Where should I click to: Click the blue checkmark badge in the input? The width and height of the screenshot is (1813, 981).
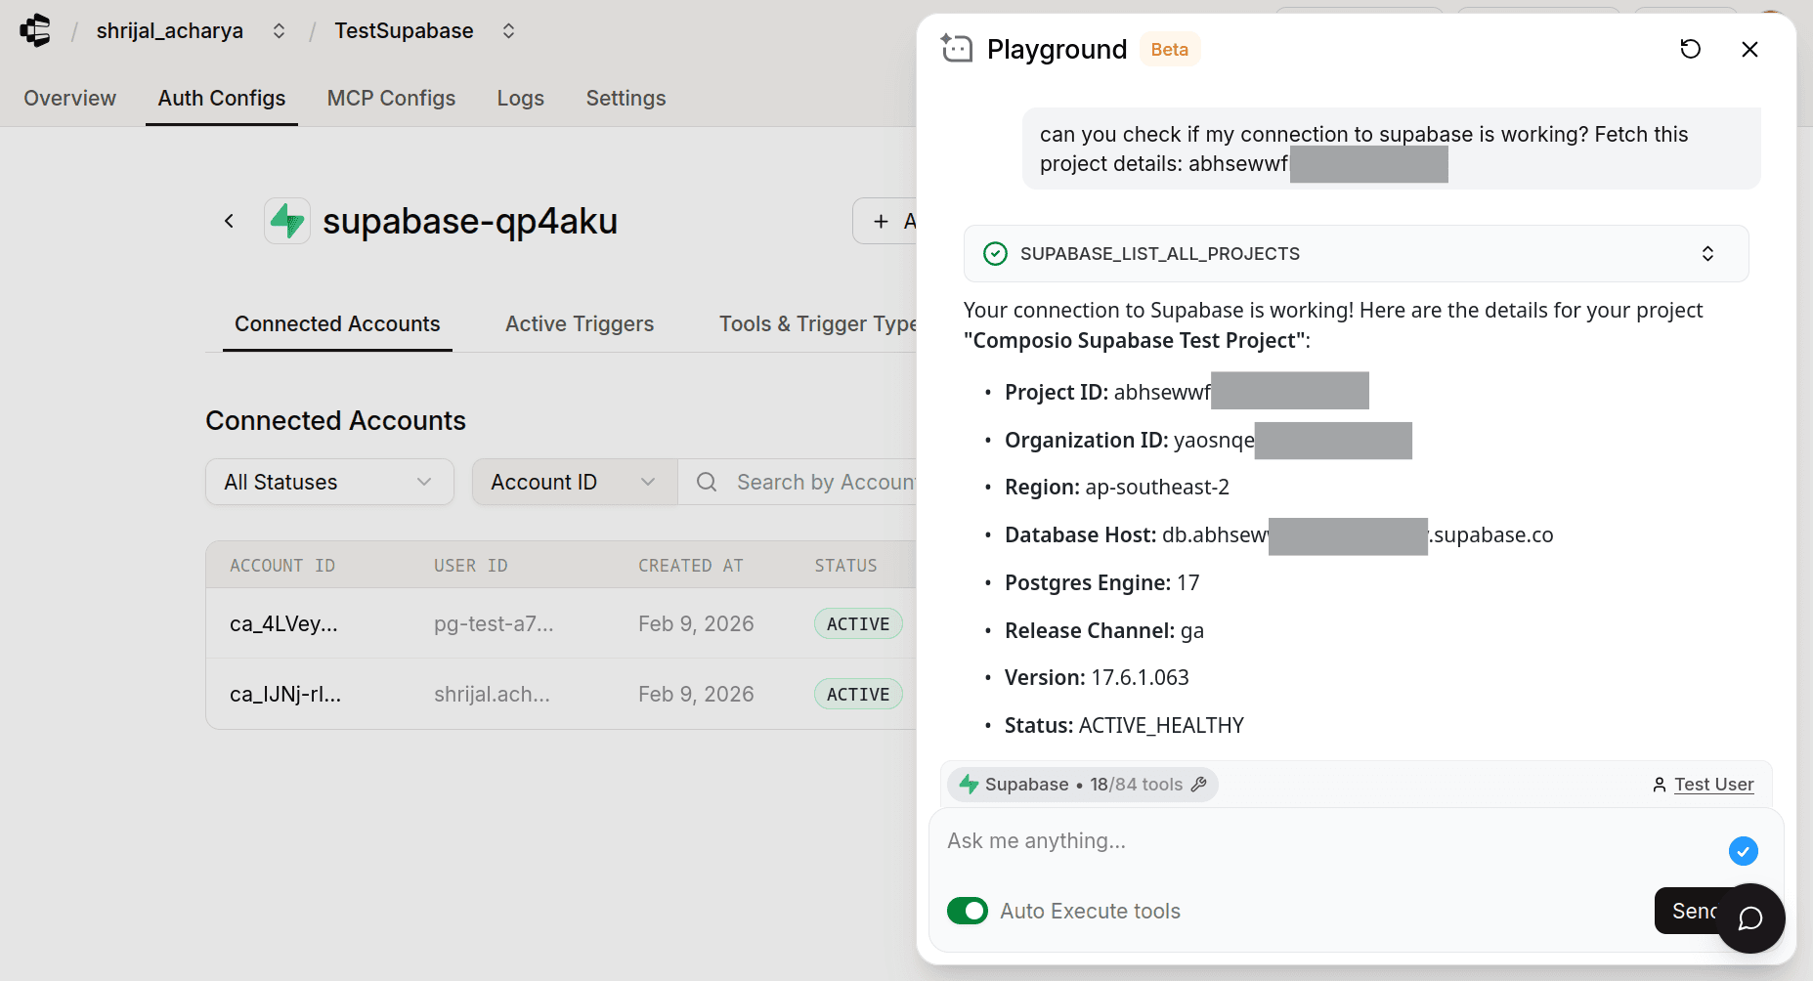point(1743,851)
